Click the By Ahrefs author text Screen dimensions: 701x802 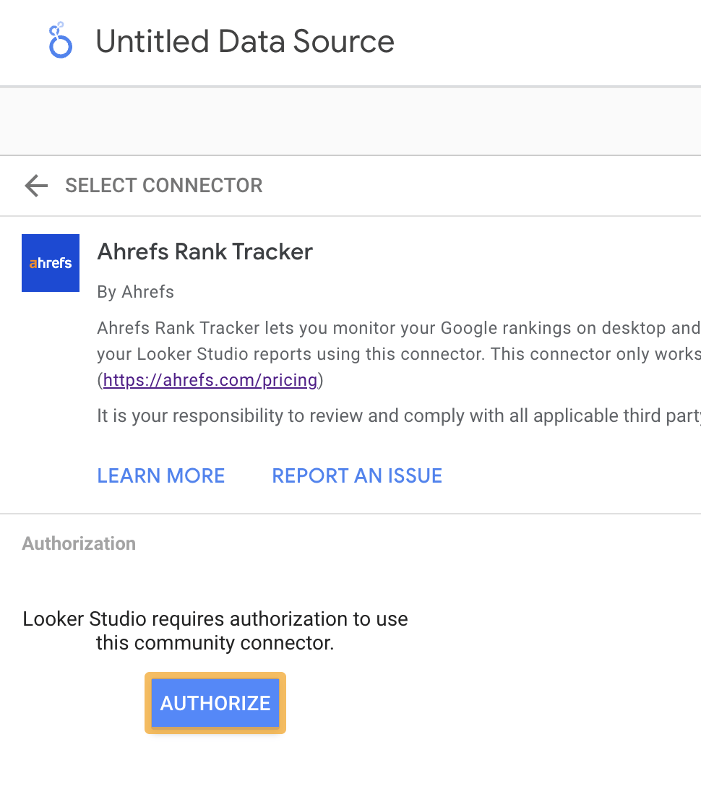coord(135,292)
